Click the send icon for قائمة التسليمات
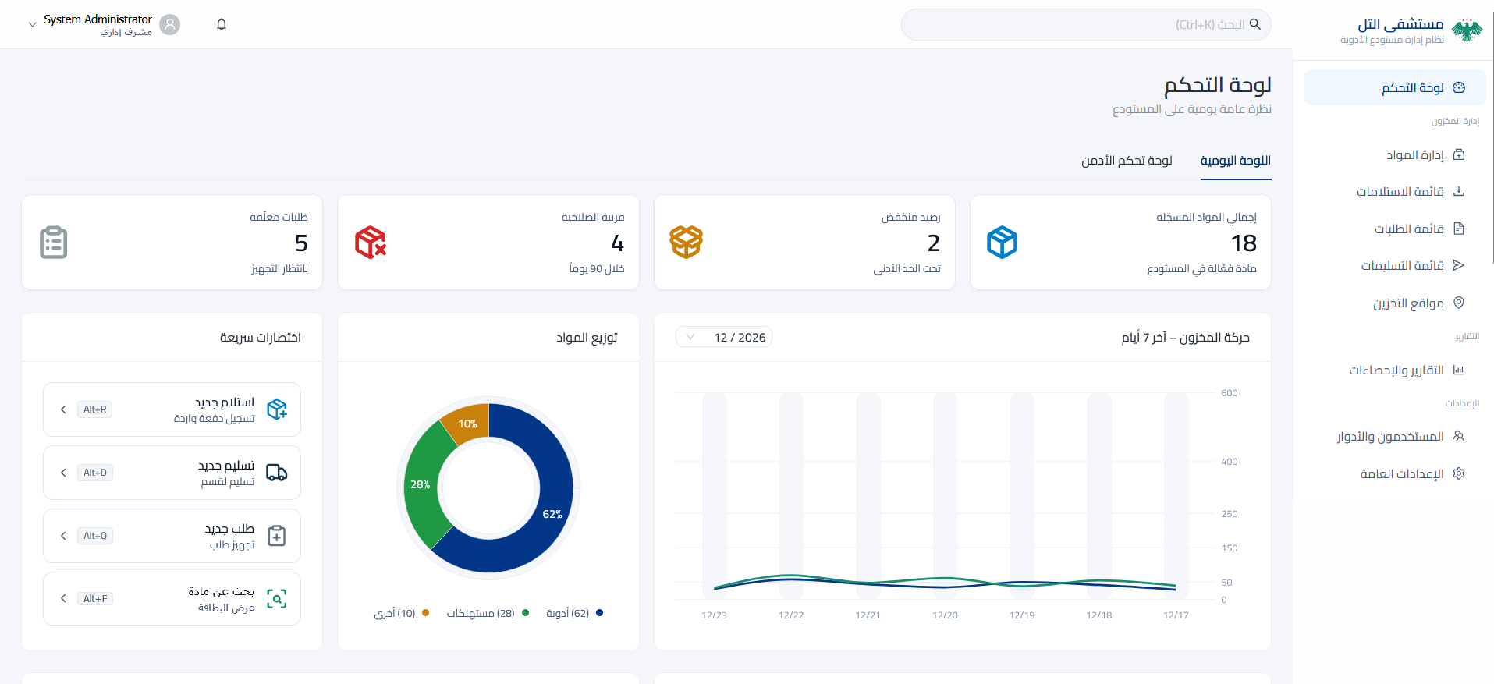 [1459, 265]
